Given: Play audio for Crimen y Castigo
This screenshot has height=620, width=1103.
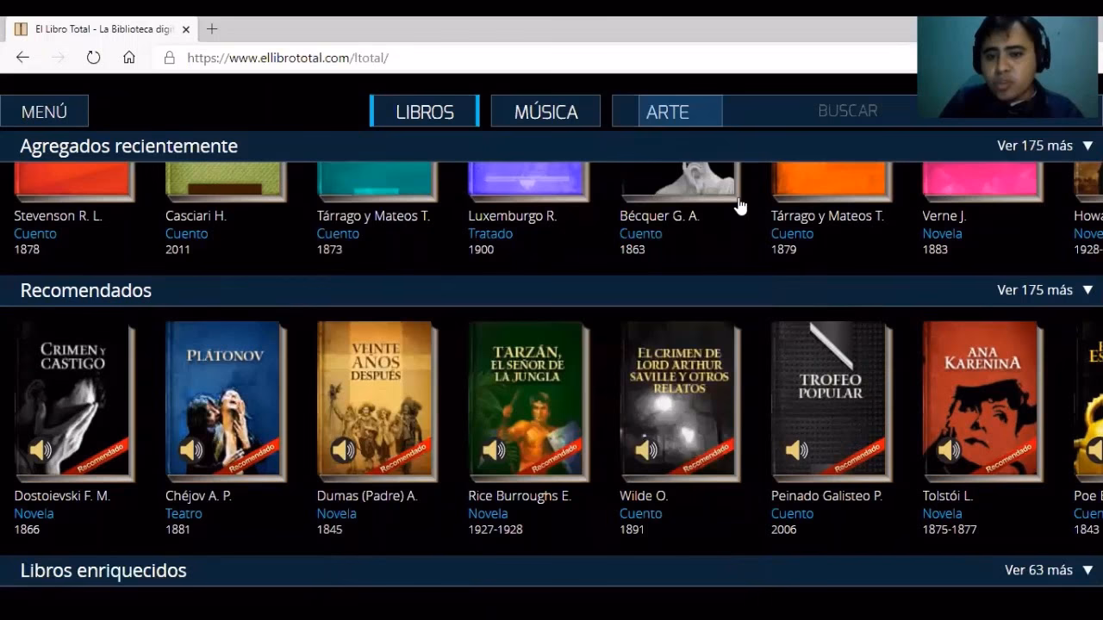Looking at the screenshot, I should (40, 449).
